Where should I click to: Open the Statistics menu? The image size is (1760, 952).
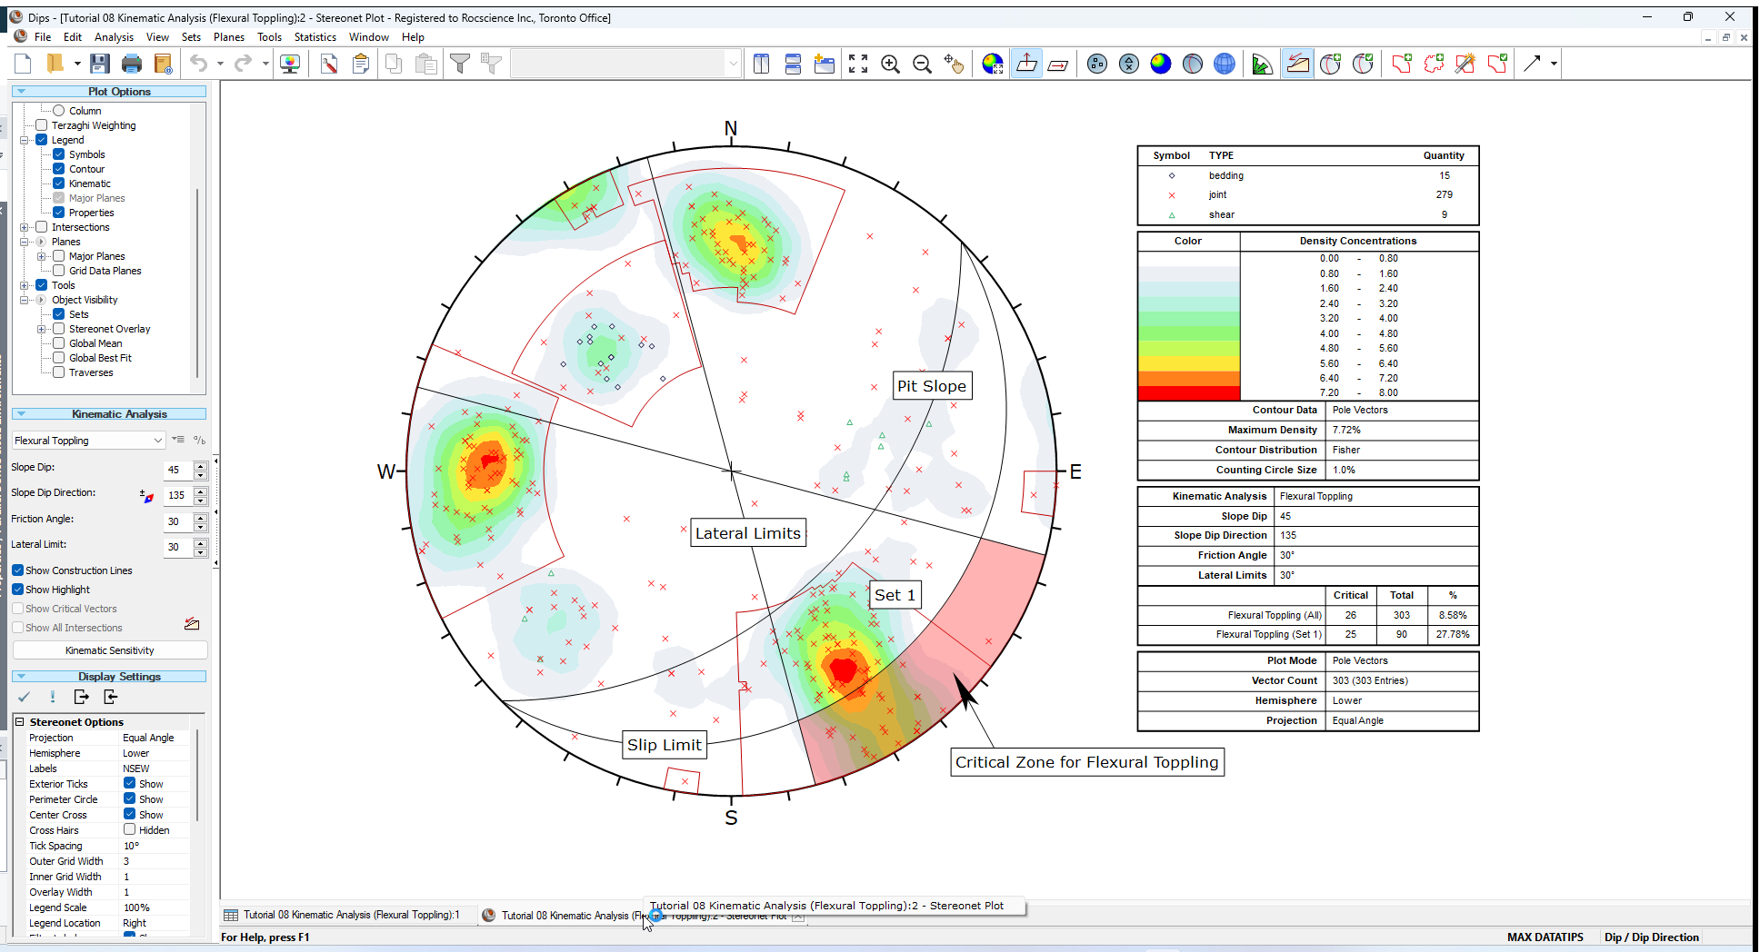[x=315, y=36]
